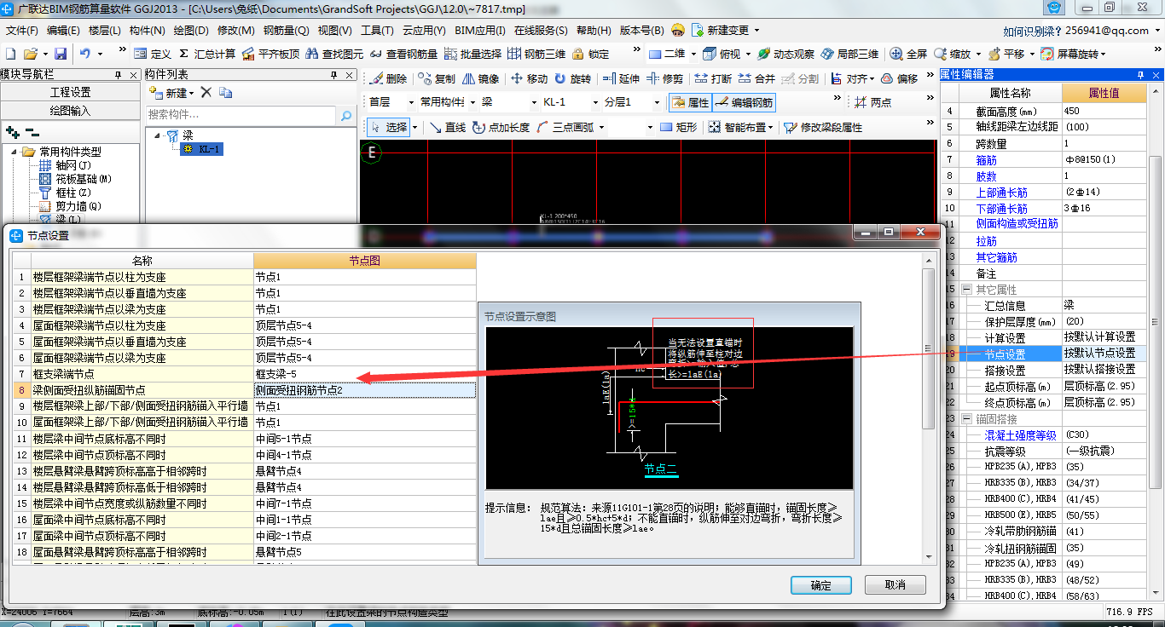Open the 首层 floor dropdown

387,102
